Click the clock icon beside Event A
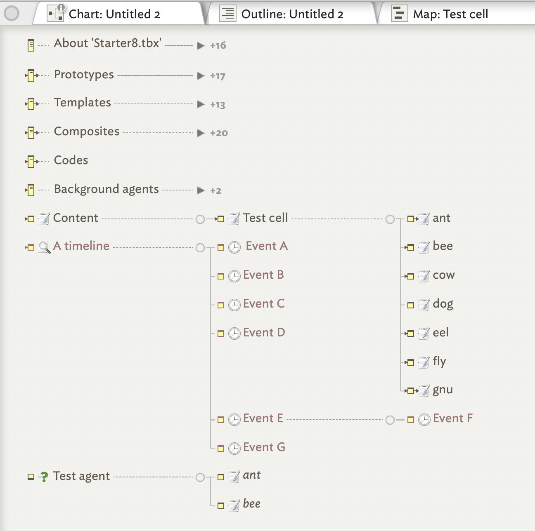Image resolution: width=535 pixels, height=531 pixels. tap(234, 247)
